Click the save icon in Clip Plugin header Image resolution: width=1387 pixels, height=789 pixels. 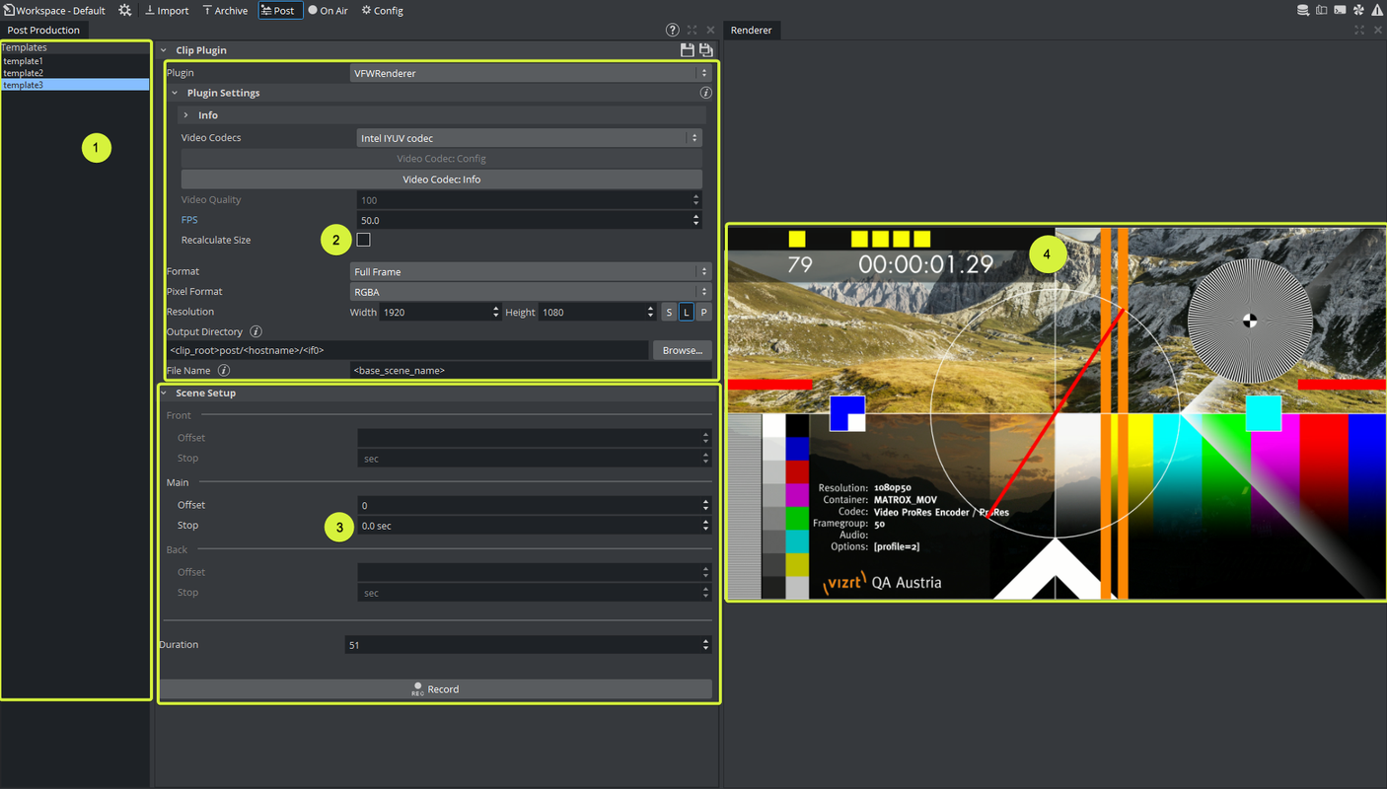[x=688, y=50]
